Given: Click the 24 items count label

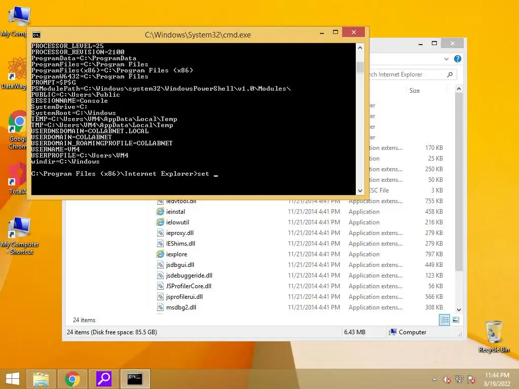Looking at the screenshot, I should click(84, 320).
